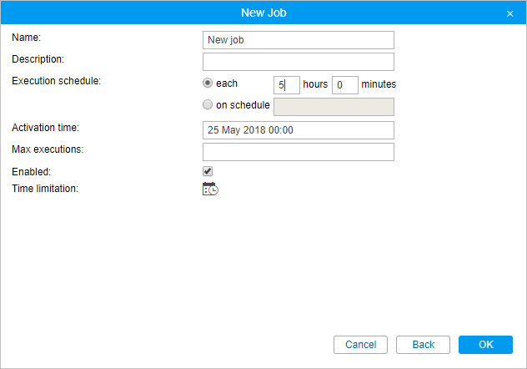This screenshot has width=527, height=369.
Task: Click the greyed-out on schedule text box
Action: tap(334, 107)
